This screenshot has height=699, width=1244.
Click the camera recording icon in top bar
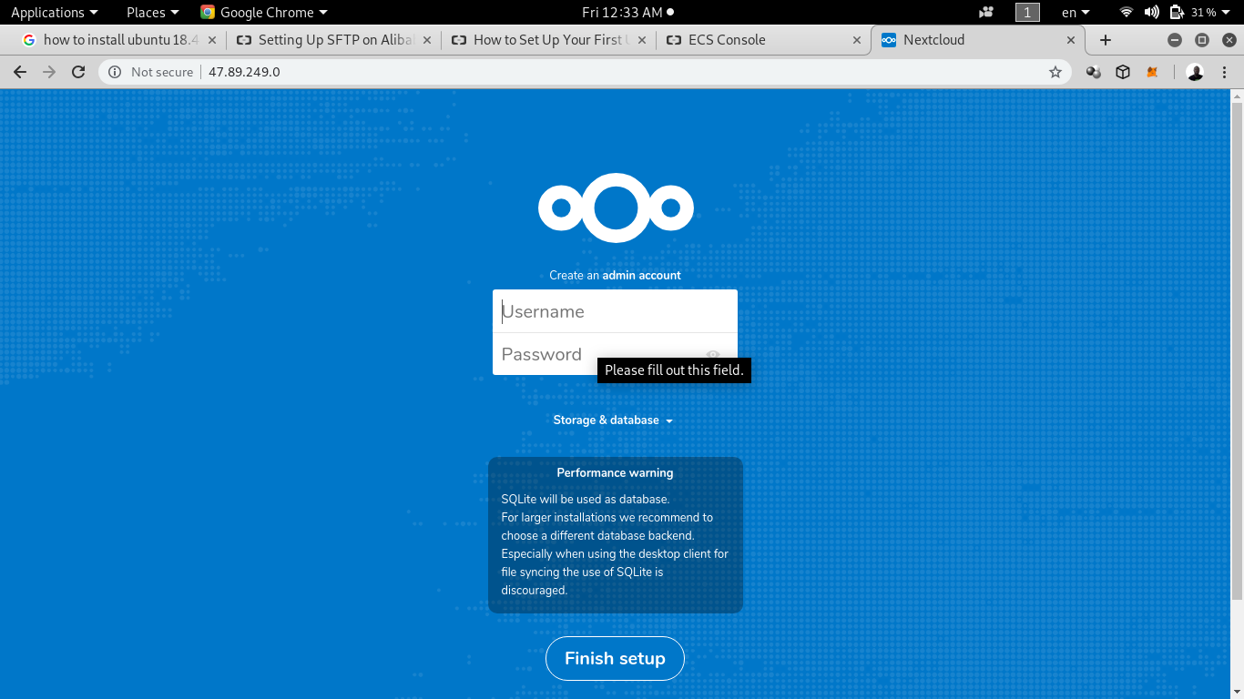[x=986, y=12]
